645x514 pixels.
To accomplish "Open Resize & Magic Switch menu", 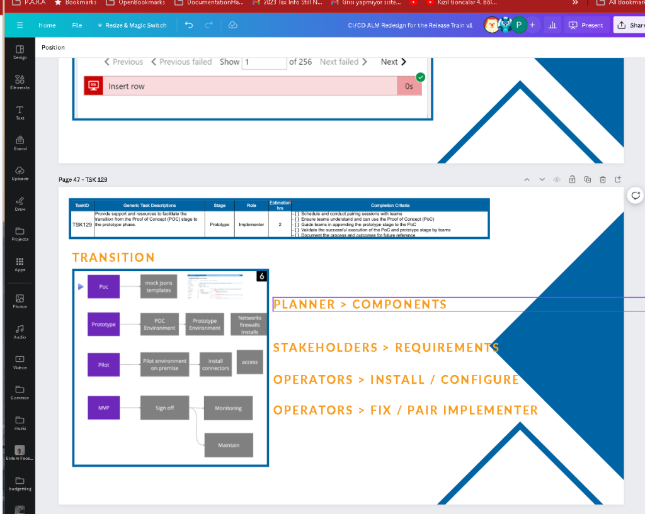I will pos(132,25).
